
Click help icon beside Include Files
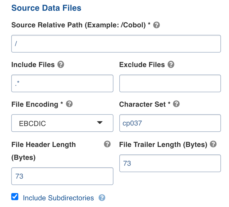click(61, 65)
